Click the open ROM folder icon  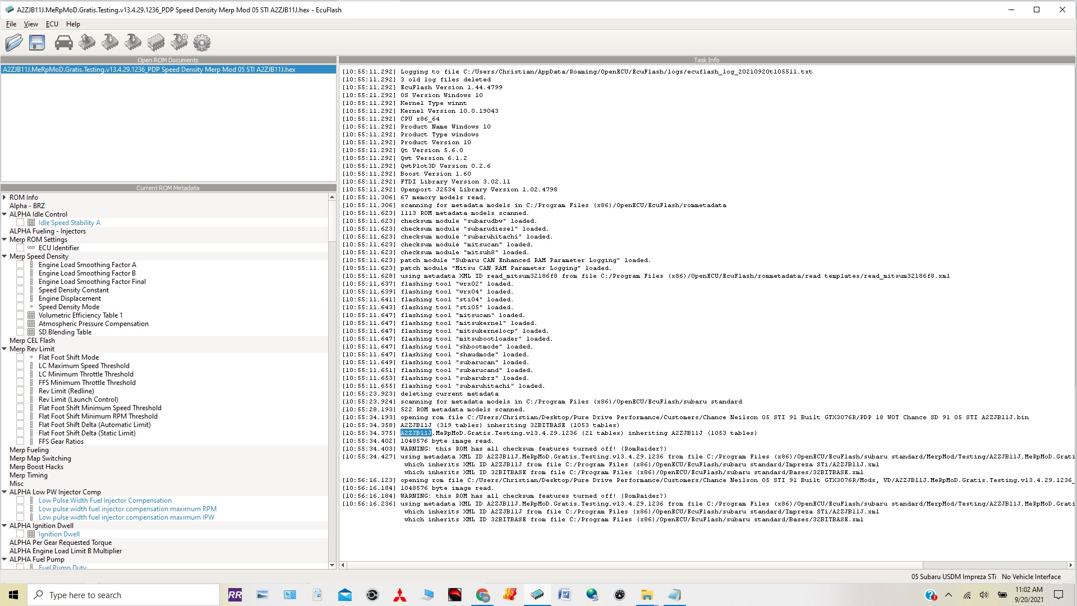14,43
